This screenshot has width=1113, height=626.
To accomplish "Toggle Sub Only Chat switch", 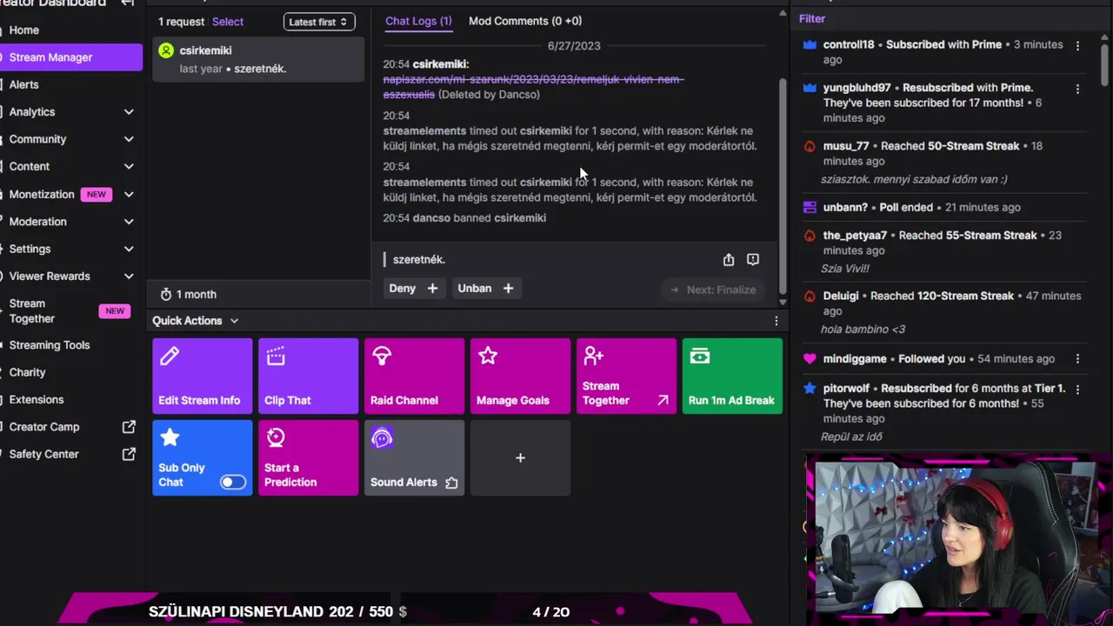I will click(232, 482).
